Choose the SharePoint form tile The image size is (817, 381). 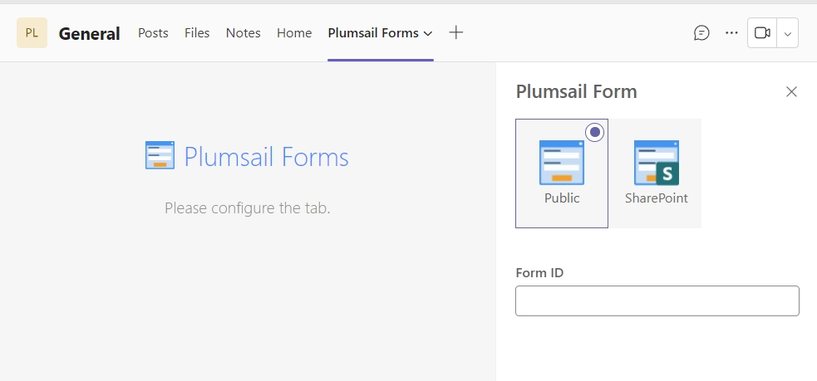point(656,173)
